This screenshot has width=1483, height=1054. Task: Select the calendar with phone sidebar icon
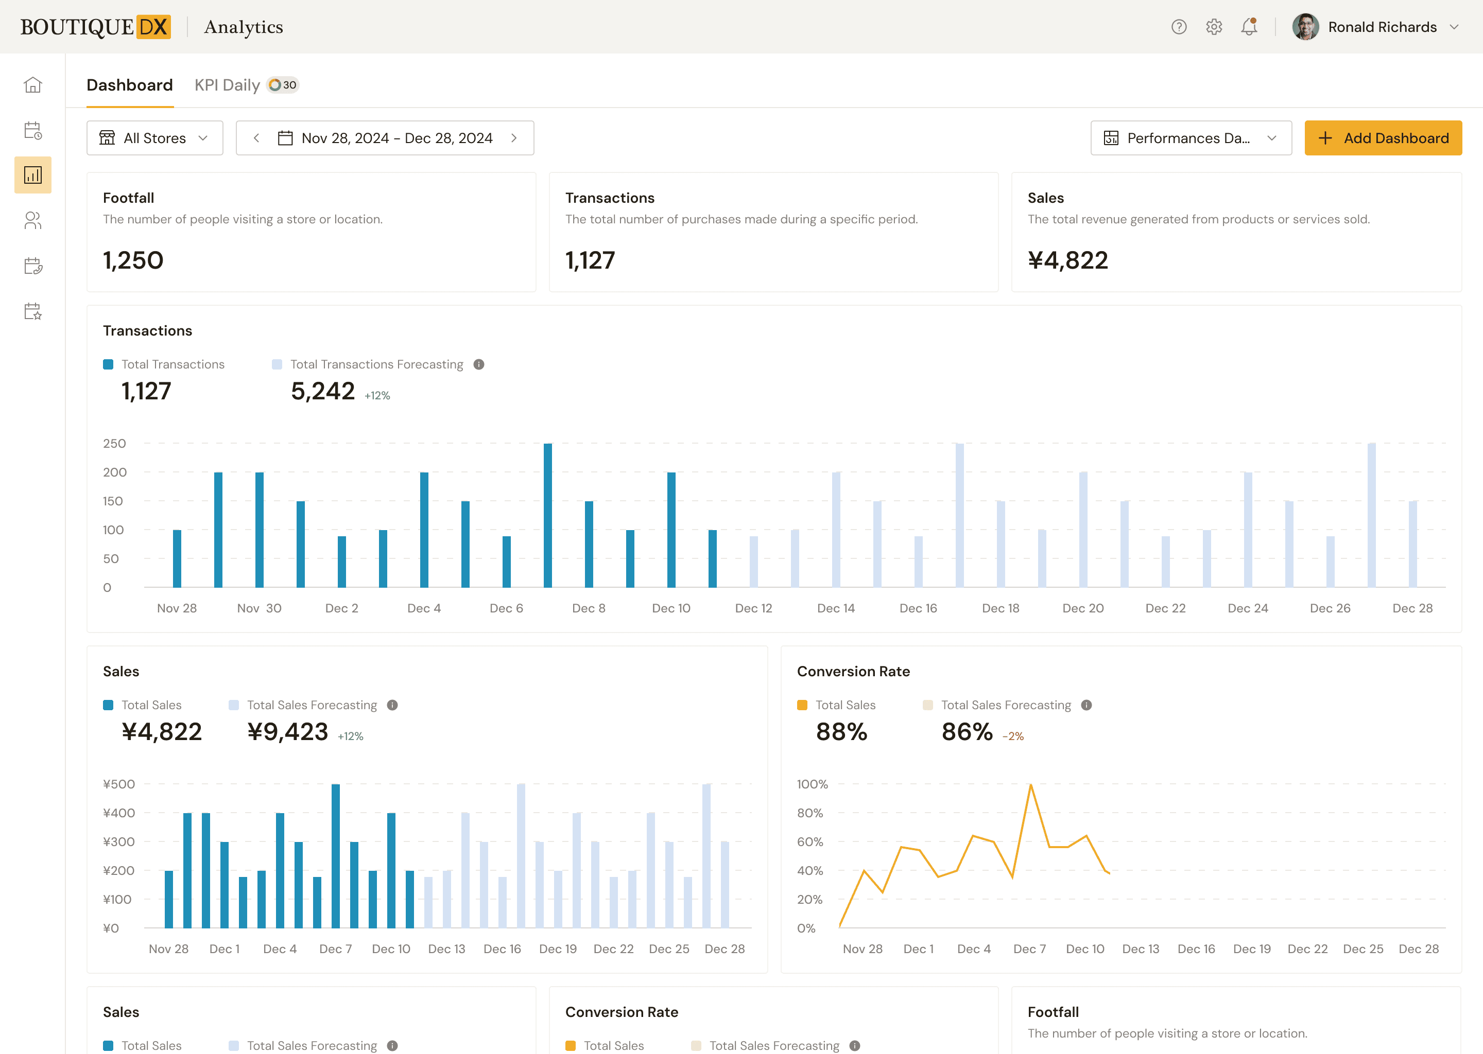point(32,266)
